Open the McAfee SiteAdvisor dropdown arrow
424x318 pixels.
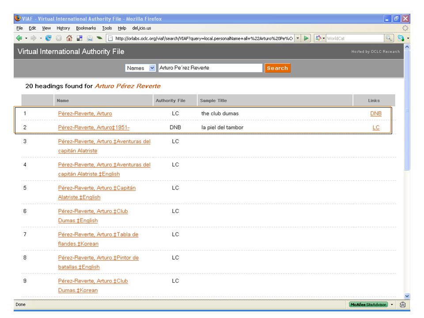pyautogui.click(x=392, y=304)
